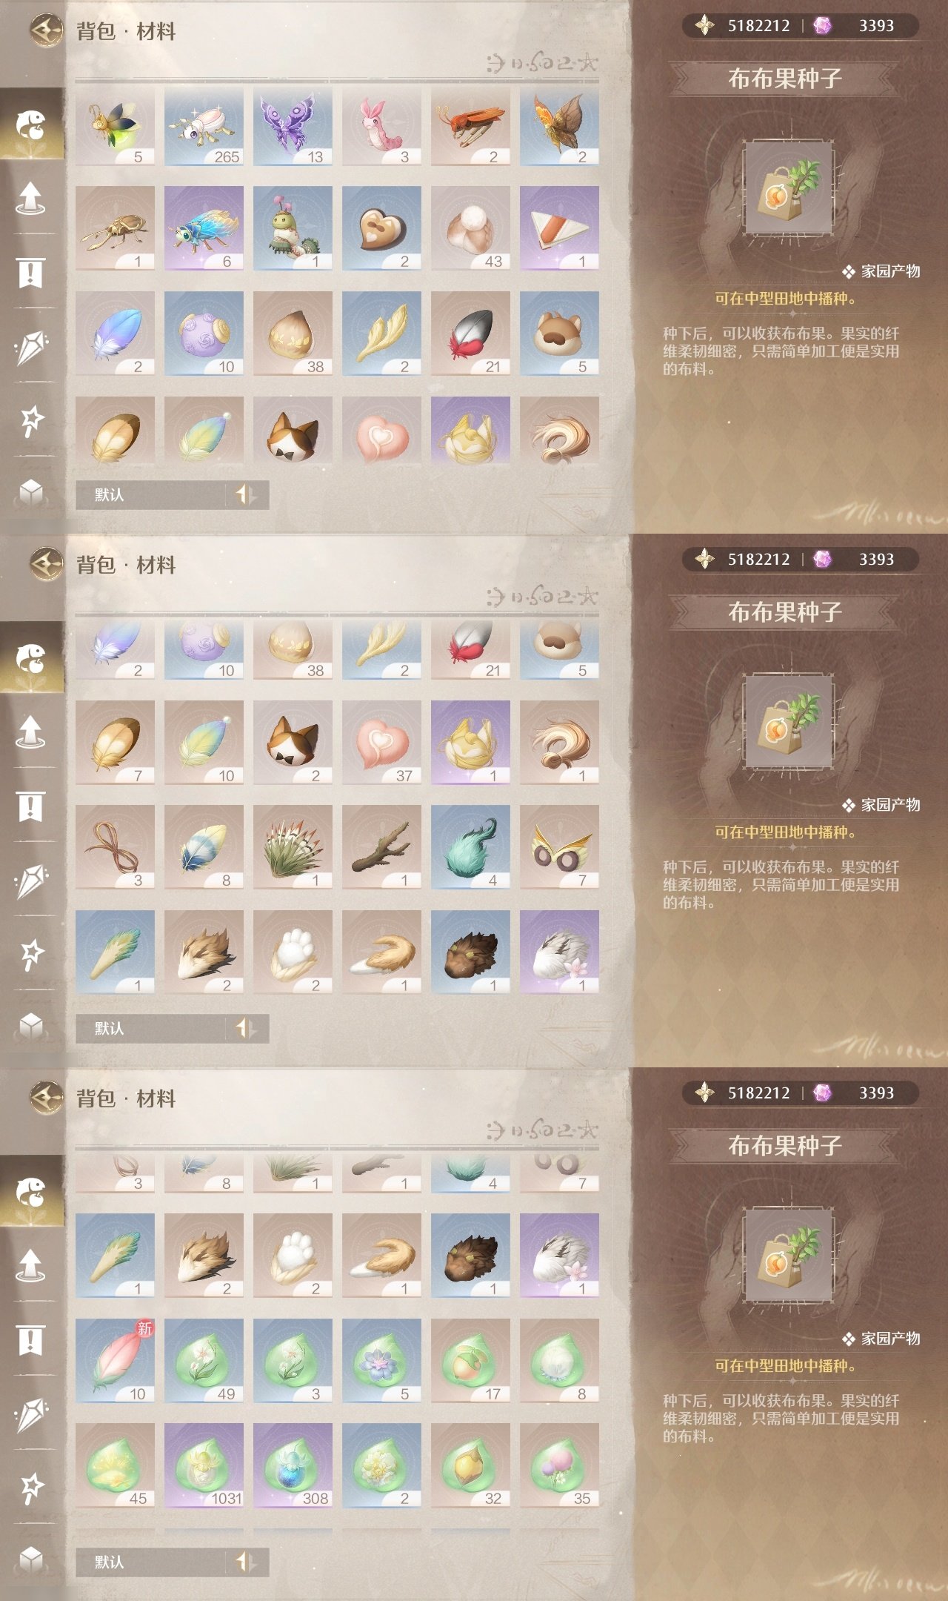Screen dimensions: 948x1601
Task: Select the item with count 1031
Action: coord(204,1465)
